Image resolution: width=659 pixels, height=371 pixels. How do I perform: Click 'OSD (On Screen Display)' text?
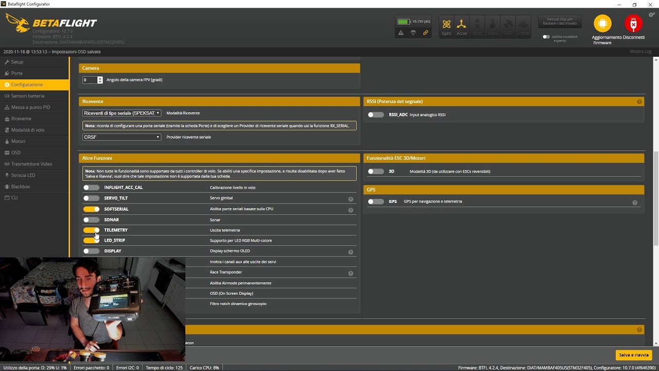click(x=231, y=293)
